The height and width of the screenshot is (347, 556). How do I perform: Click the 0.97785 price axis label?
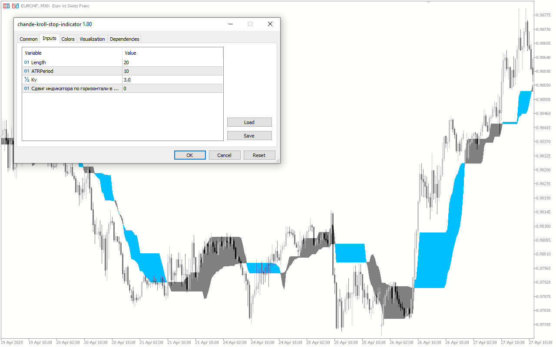[543, 324]
